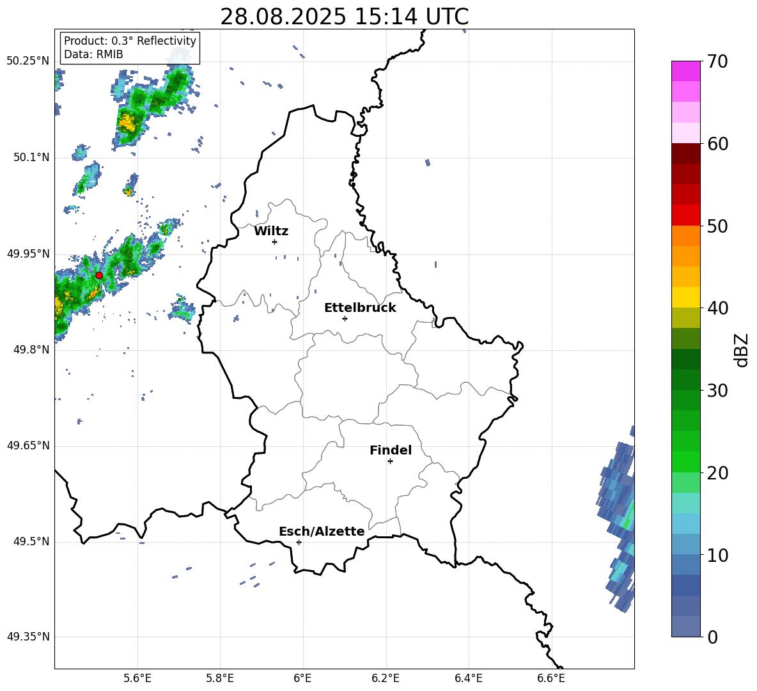Click the 5.8°E longitude label
Image resolution: width=757 pixels, height=691 pixels.
[x=220, y=678]
